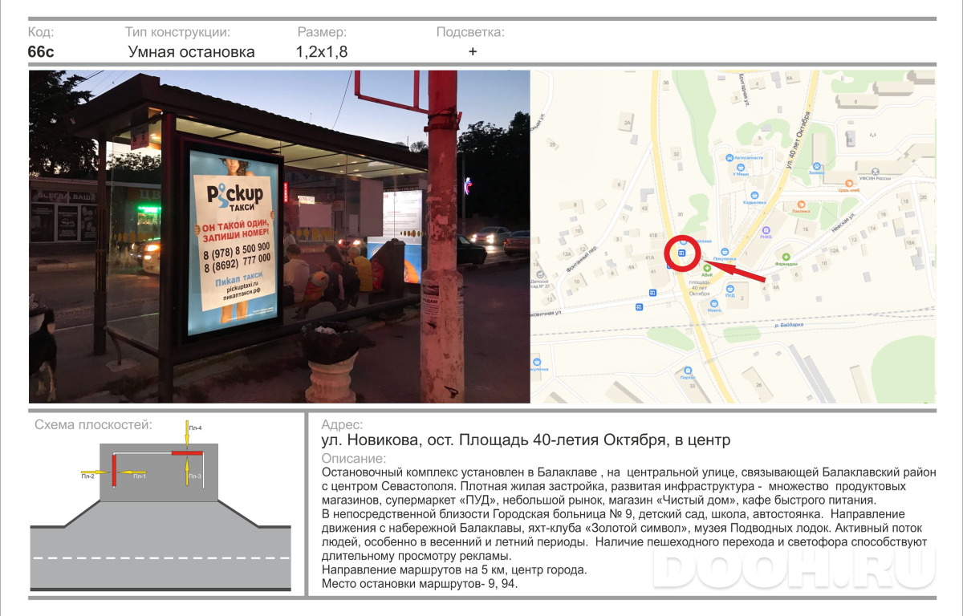Select the АВиК green cross marker

click(706, 268)
